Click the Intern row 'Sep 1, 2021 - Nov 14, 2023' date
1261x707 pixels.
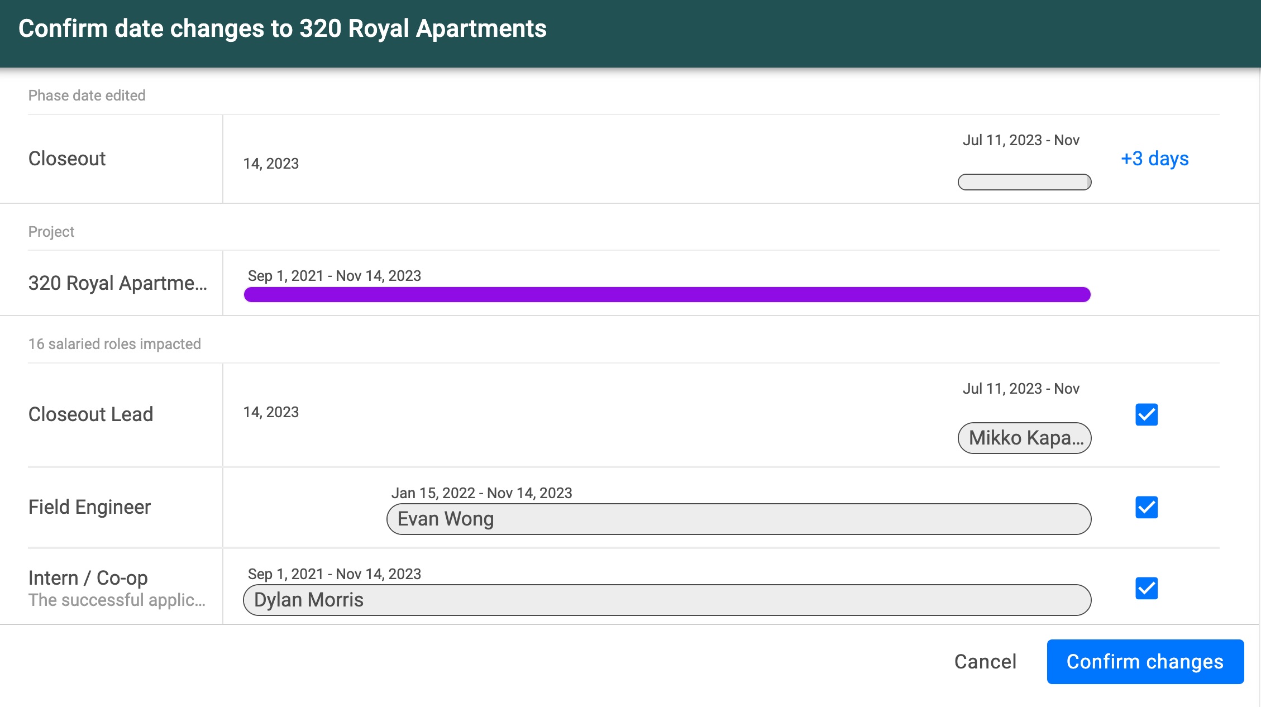point(335,574)
